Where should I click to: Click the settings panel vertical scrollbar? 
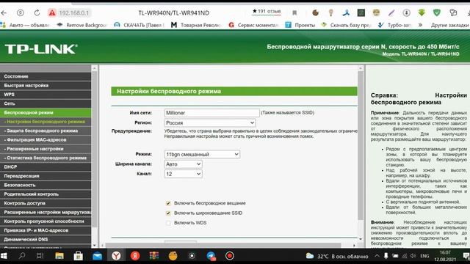(x=361, y=146)
